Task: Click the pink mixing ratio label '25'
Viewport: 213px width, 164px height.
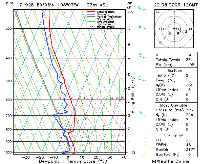Action: pyautogui.click(x=123, y=98)
